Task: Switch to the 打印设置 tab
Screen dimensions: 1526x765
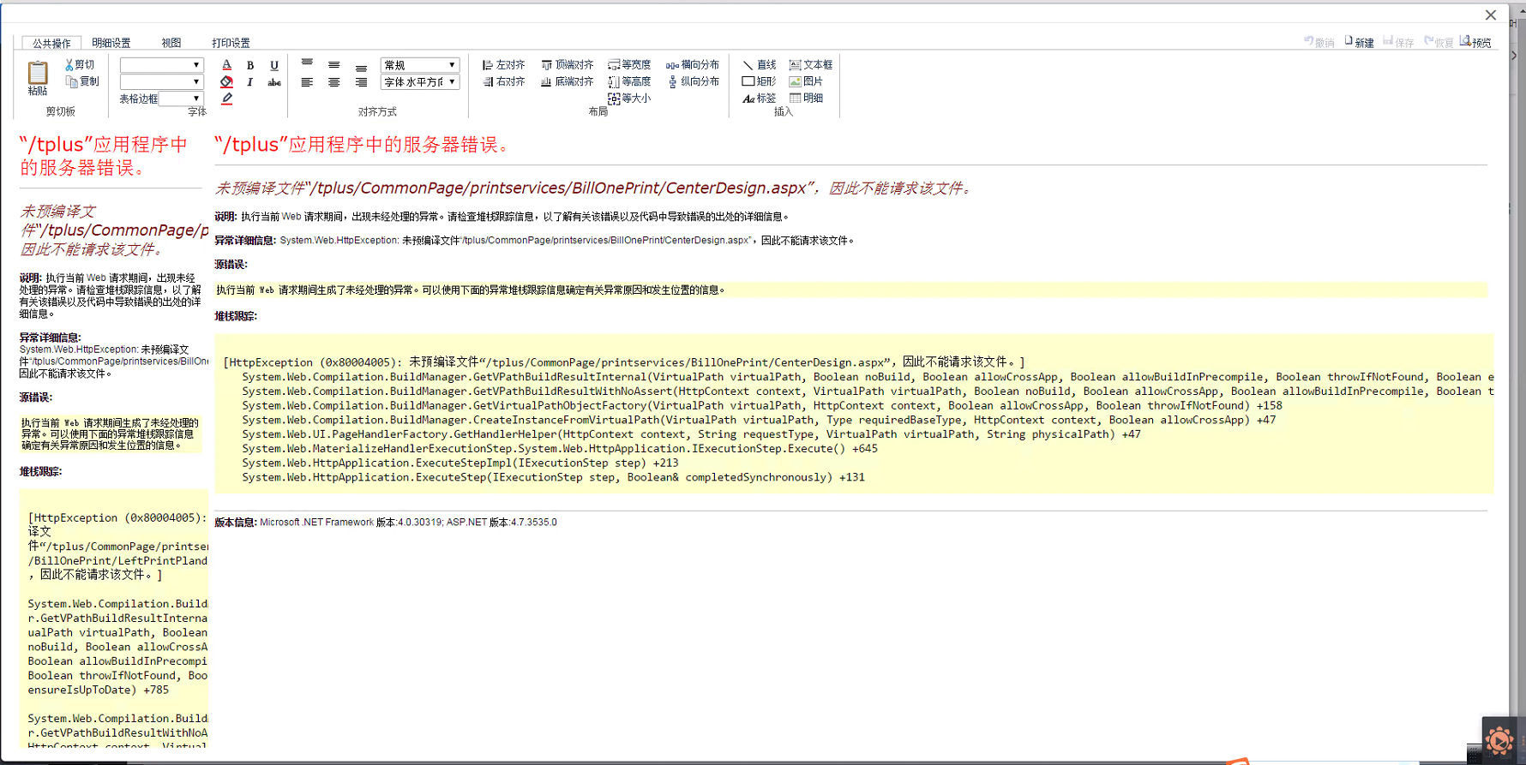Action: (231, 43)
